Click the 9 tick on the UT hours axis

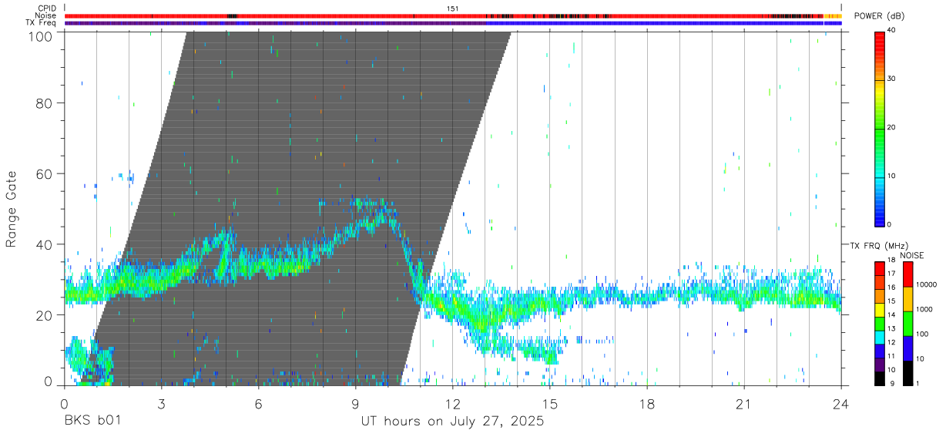tap(356, 404)
